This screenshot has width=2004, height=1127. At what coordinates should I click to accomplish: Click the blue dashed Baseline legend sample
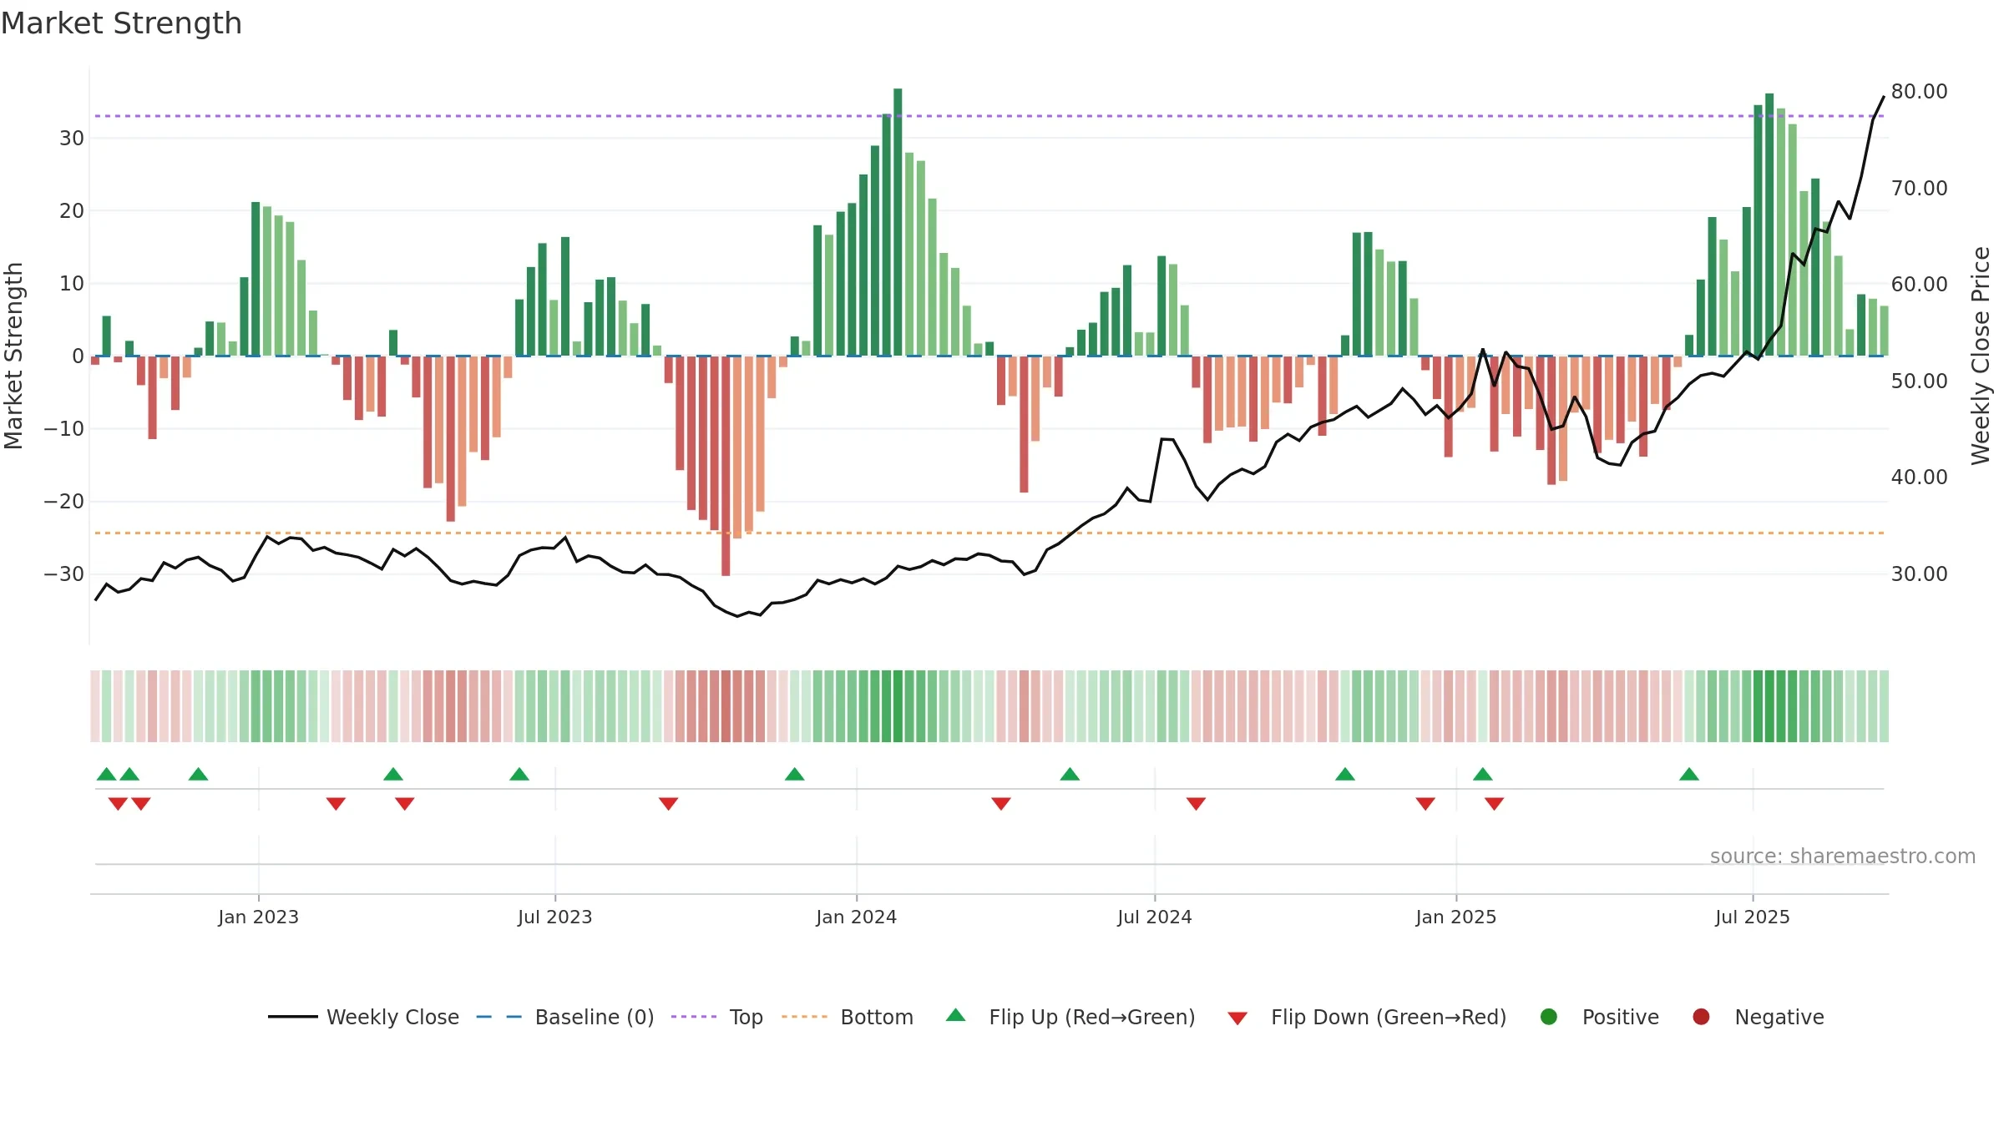pos(499,1017)
